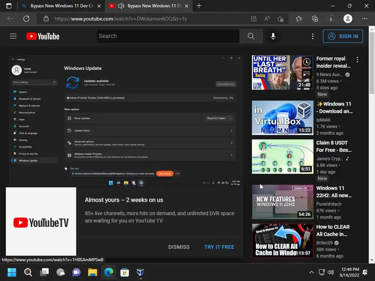Image resolution: width=375 pixels, height=281 pixels.
Task: Open Edge Collections button
Action: (x=315, y=19)
